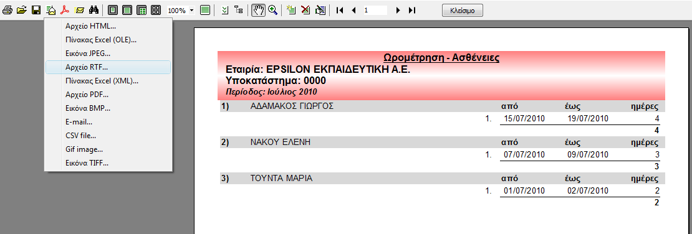The width and height of the screenshot is (692, 234).
Task: Choose Πίνακας Excel (XML)... export option
Action: coord(108,81)
